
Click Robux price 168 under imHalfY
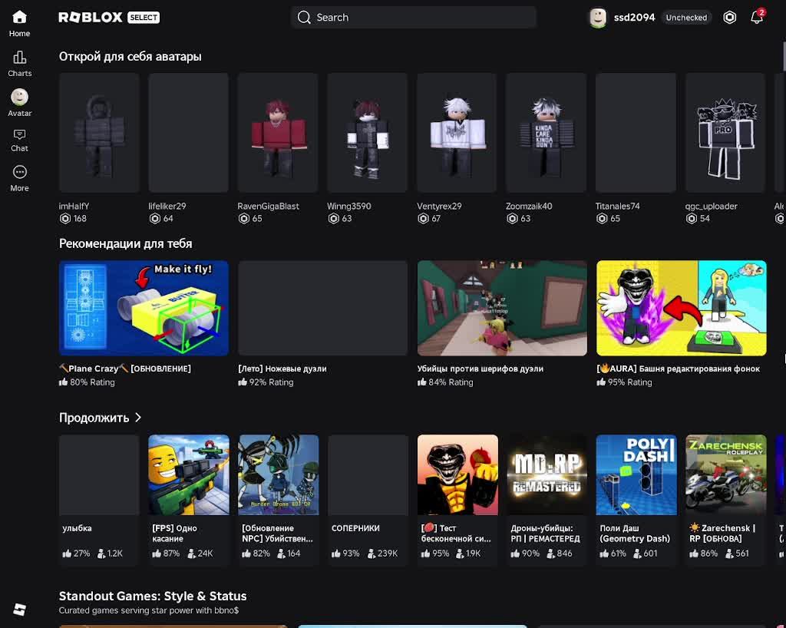tap(73, 219)
